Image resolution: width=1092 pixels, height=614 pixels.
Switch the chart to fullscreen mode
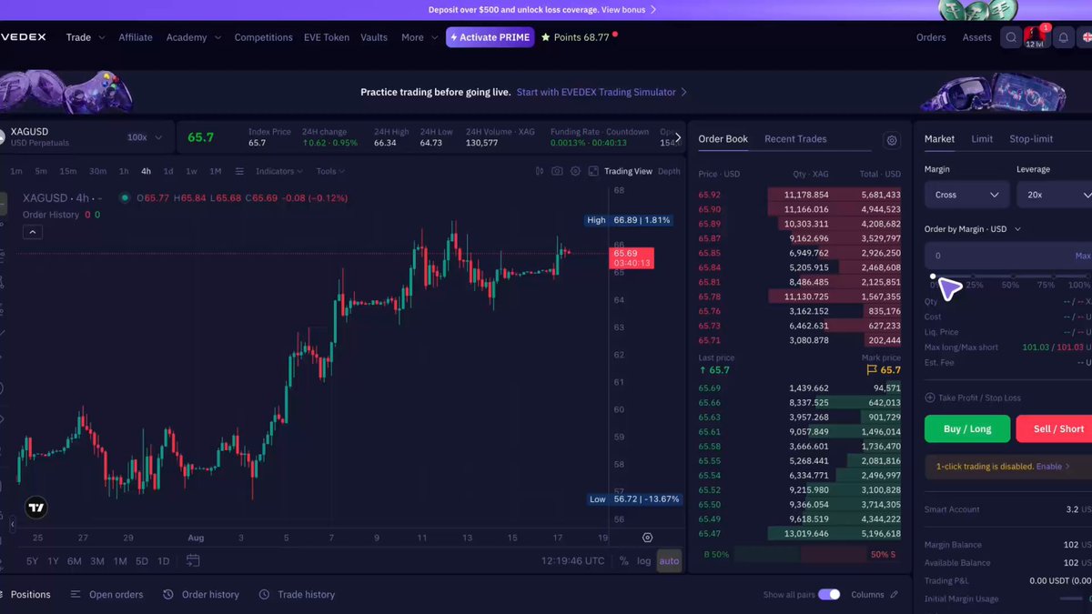[x=593, y=171]
